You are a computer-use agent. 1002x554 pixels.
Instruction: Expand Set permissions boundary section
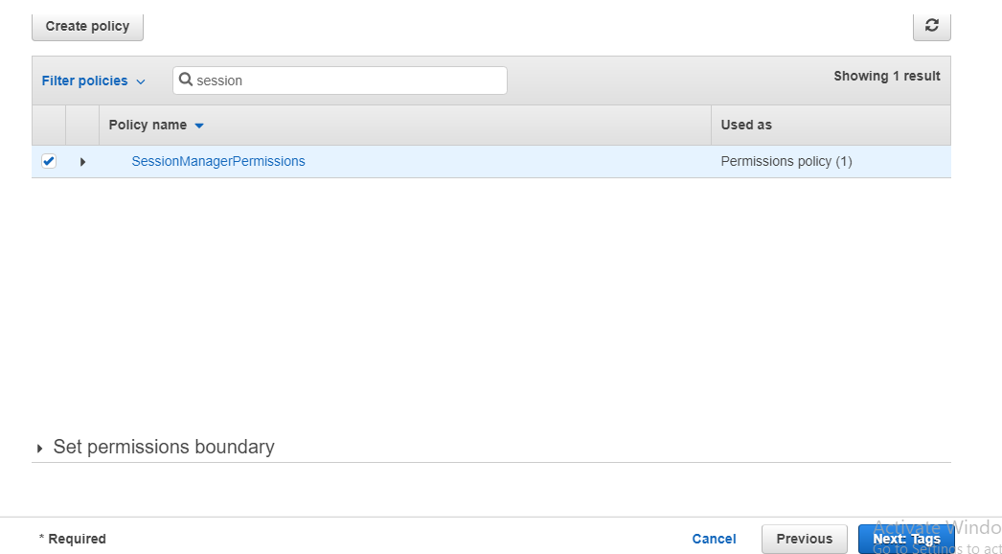[163, 448]
